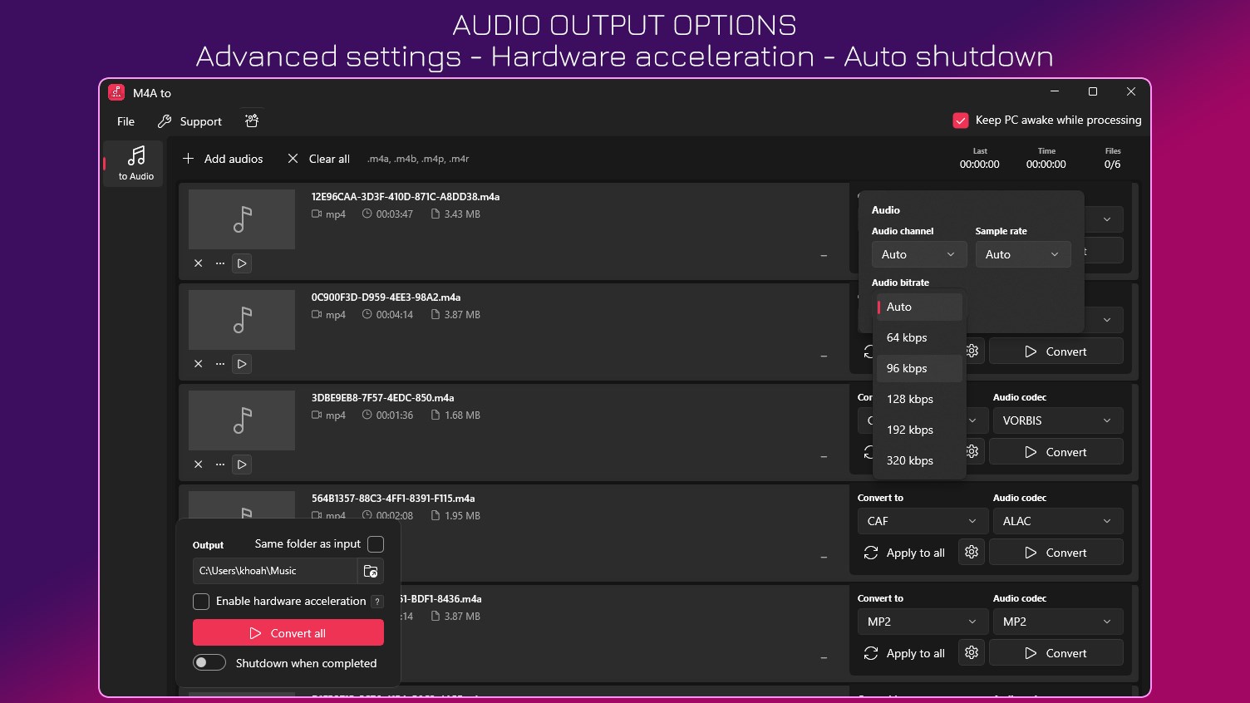The width and height of the screenshot is (1250, 703).
Task: Enable hardware acceleration checkbox
Action: (201, 602)
